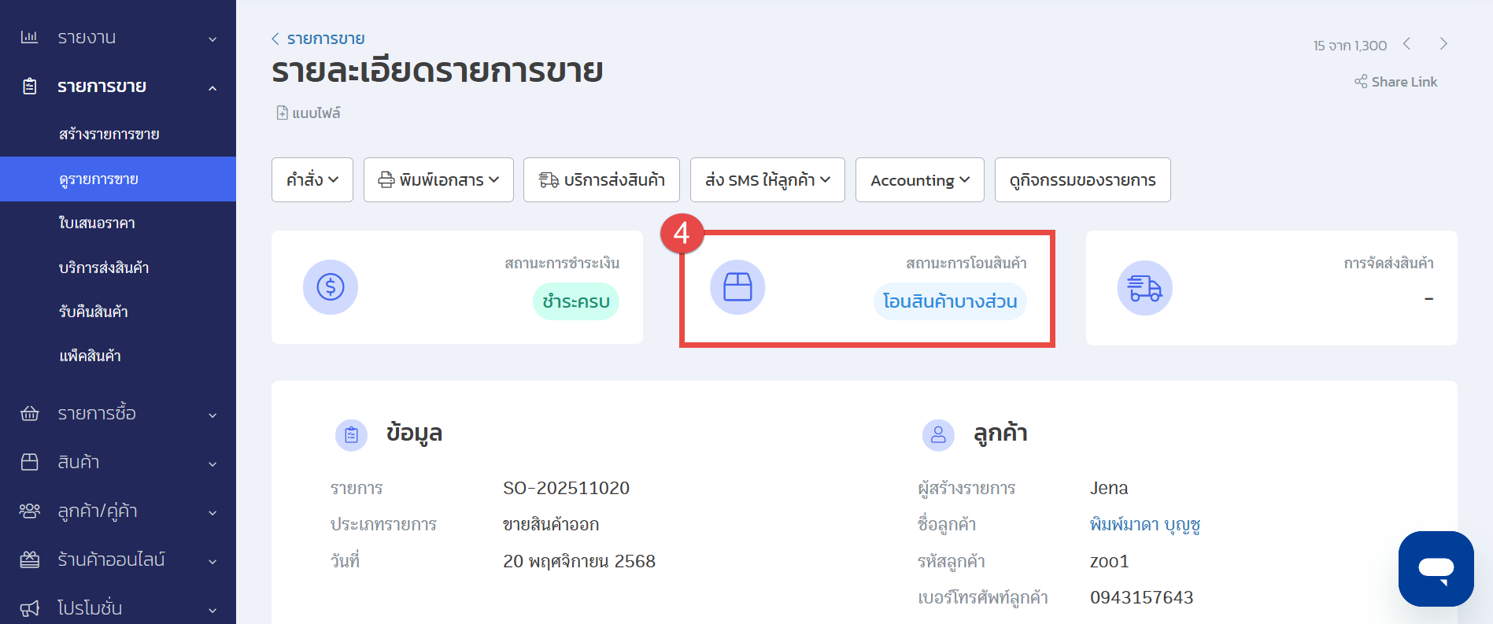Open the พิมพ์เอกสาร print dropdown
Image resolution: width=1493 pixels, height=624 pixels.
point(438,180)
